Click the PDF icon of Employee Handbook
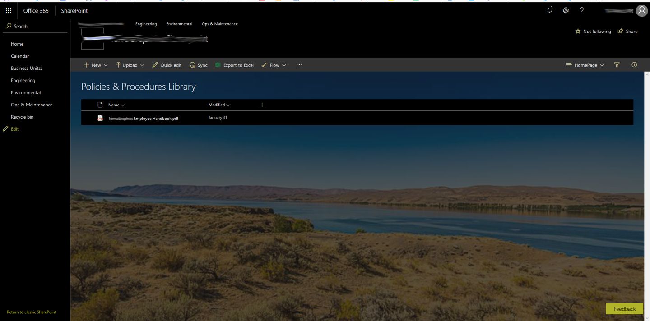 (100, 118)
